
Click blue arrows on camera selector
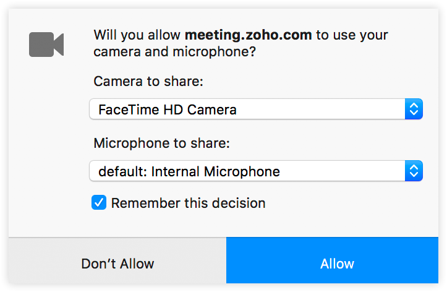414,110
